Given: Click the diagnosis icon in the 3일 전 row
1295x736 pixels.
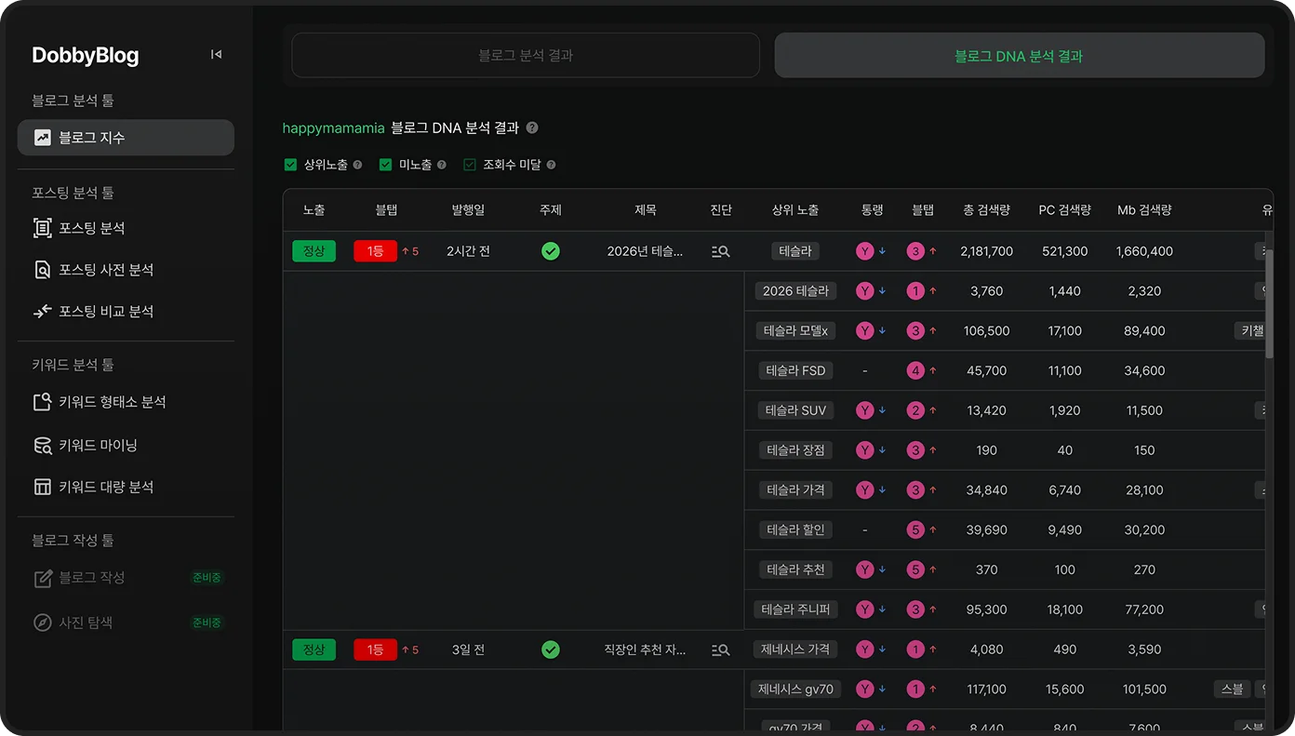Looking at the screenshot, I should tap(720, 649).
